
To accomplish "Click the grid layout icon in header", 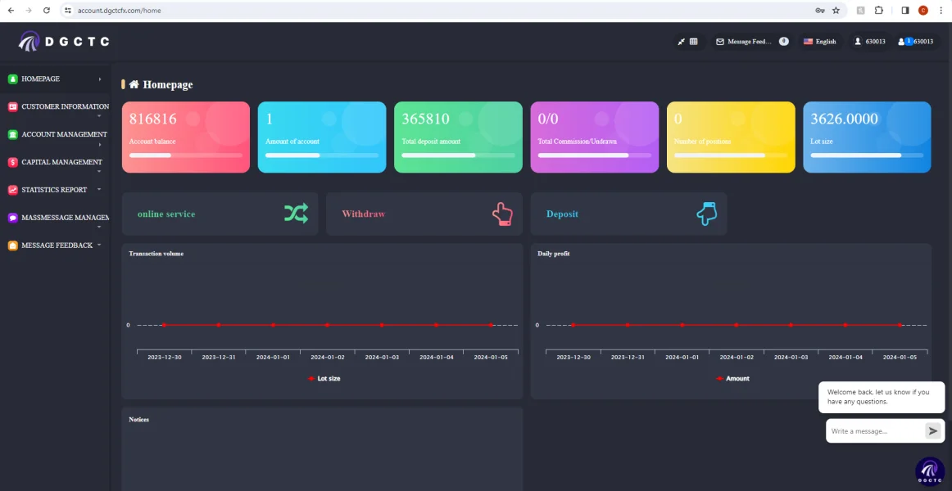I will pos(693,42).
